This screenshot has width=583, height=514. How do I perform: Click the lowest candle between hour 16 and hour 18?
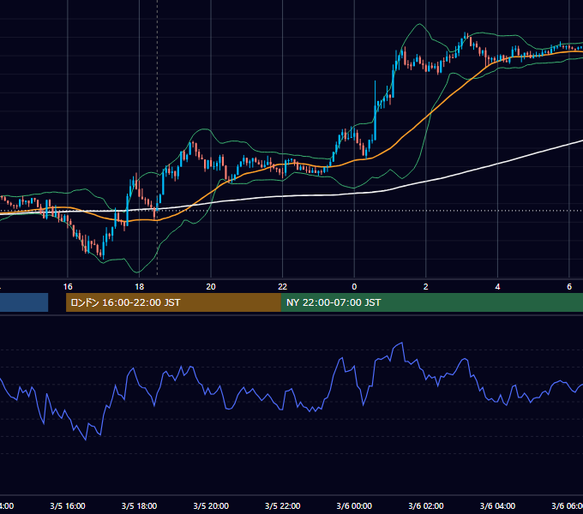pyautogui.click(x=103, y=248)
